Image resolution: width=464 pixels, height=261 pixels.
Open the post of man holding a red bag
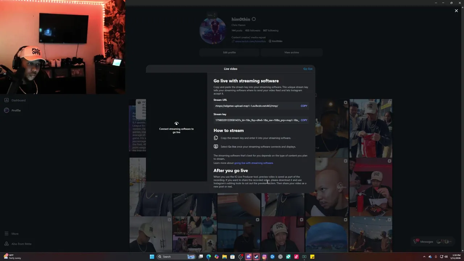click(x=370, y=128)
